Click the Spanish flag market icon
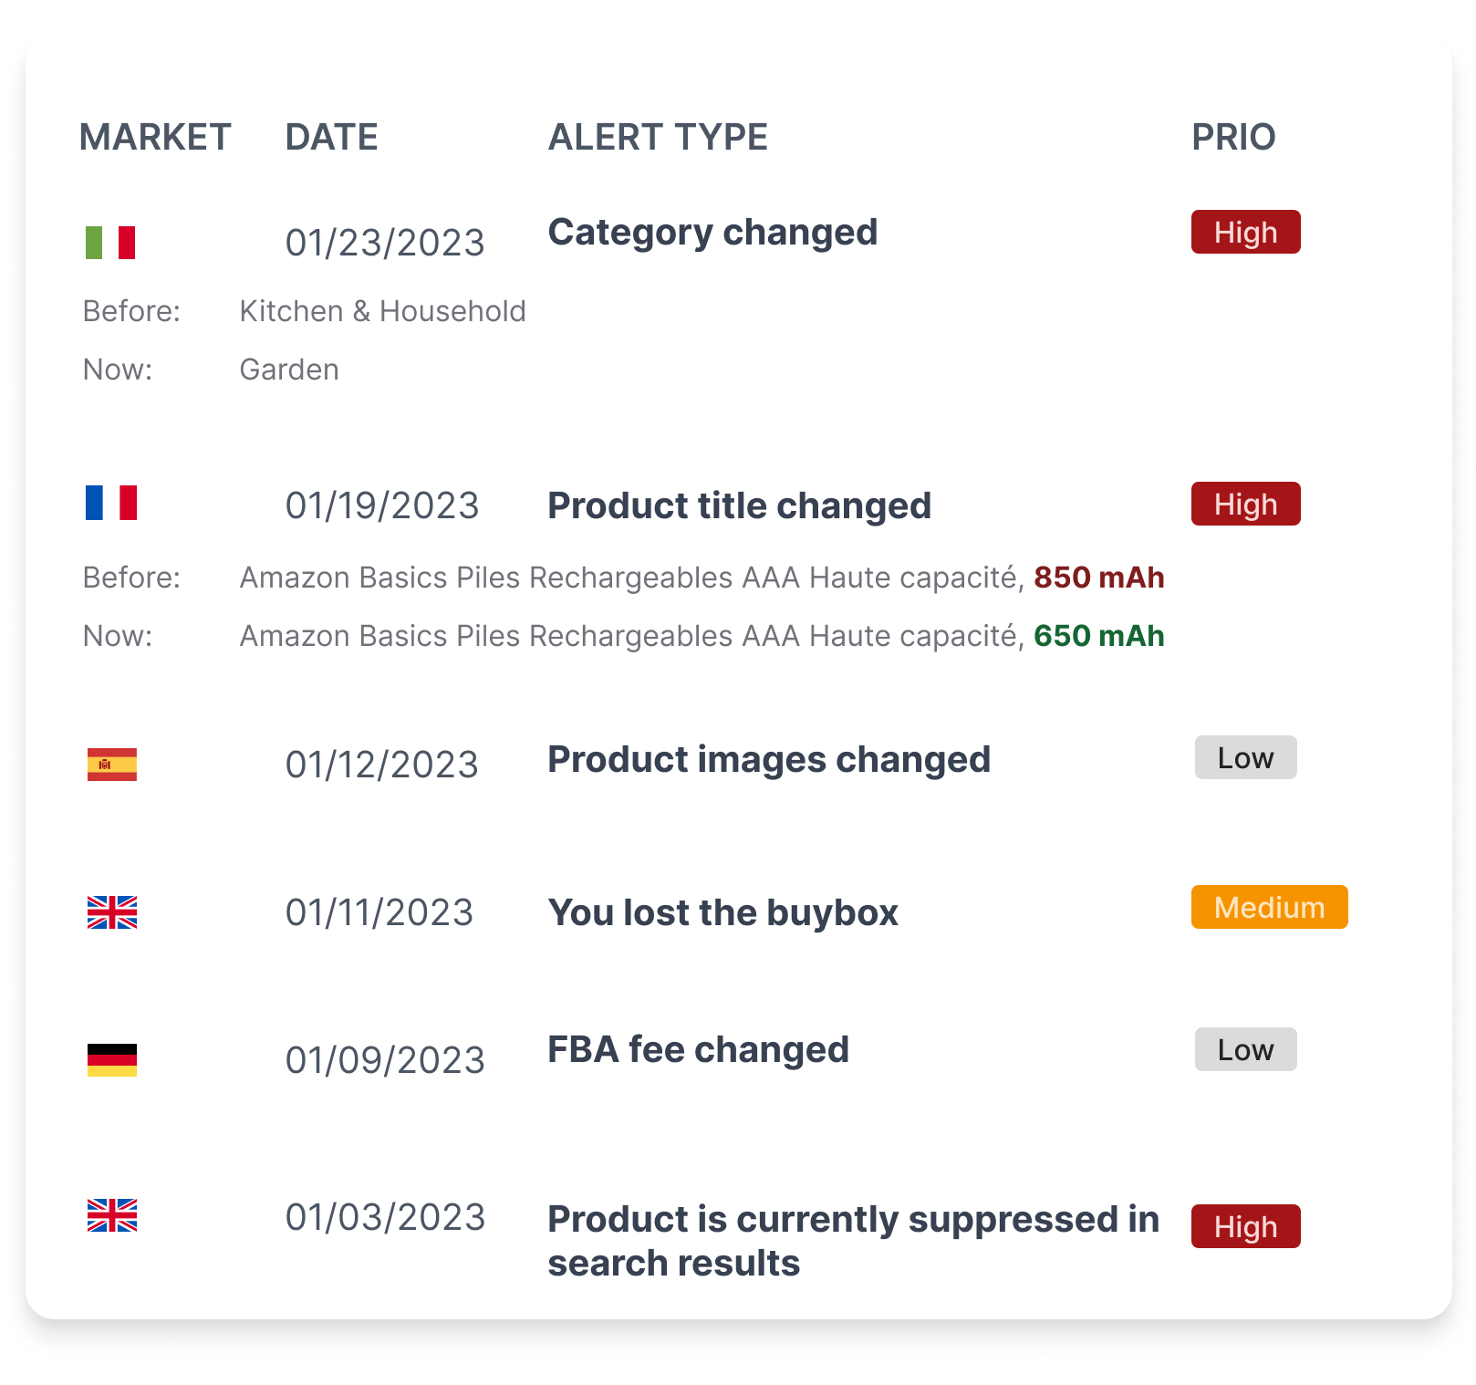This screenshot has width=1476, height=1385. point(111,765)
